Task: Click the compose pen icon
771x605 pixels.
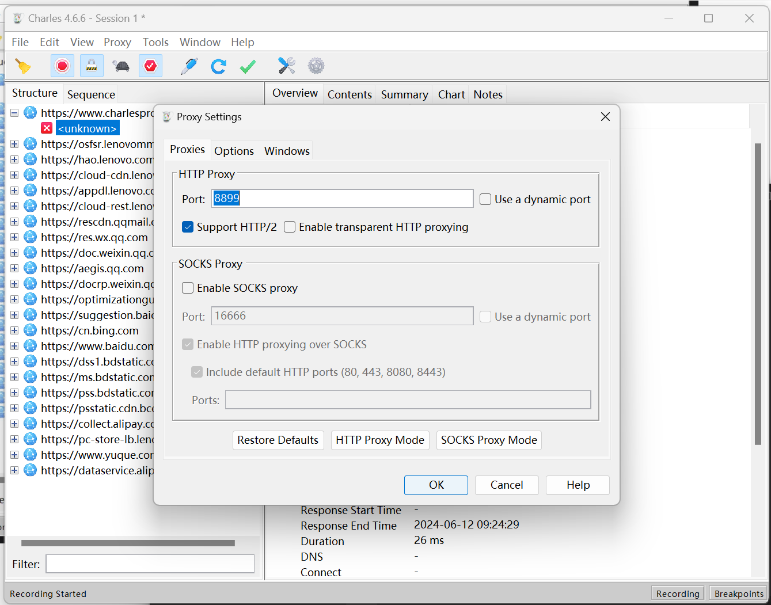Action: 189,66
